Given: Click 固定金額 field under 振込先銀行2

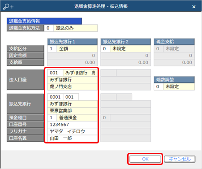Looking at the screenshot, I should click(126, 56).
